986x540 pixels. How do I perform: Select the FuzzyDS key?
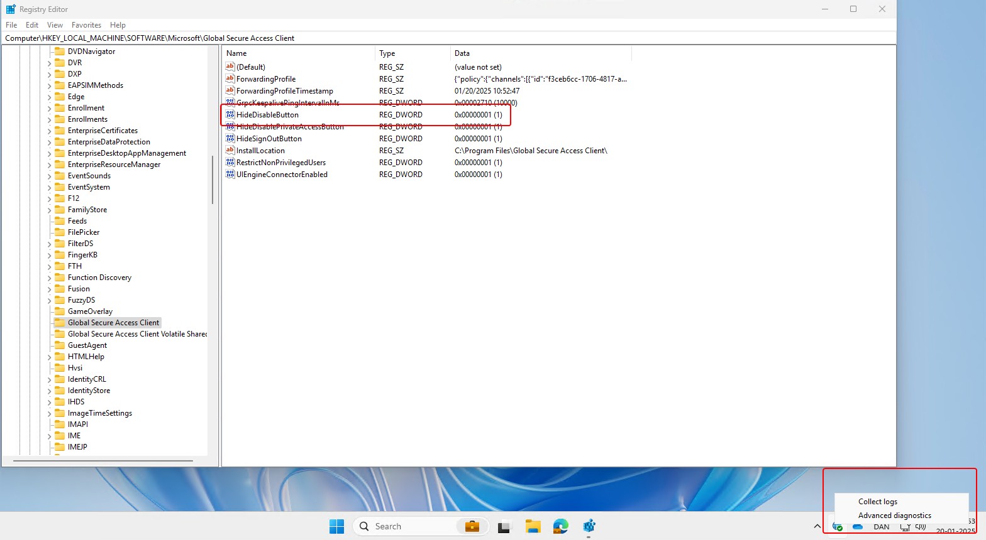pos(81,300)
